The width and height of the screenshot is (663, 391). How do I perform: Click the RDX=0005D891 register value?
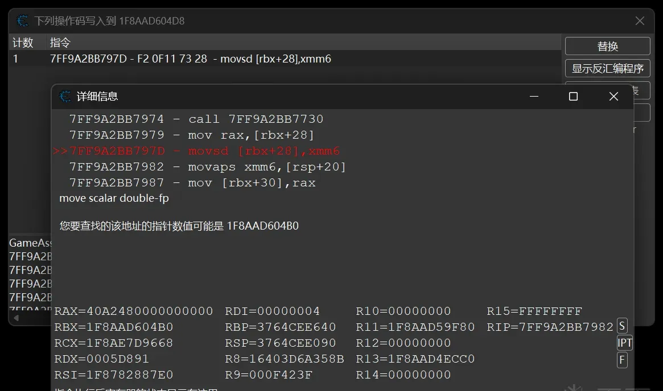tap(101, 359)
